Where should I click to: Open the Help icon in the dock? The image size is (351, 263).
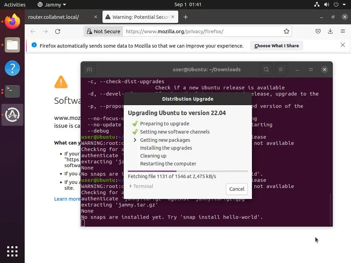click(x=12, y=68)
